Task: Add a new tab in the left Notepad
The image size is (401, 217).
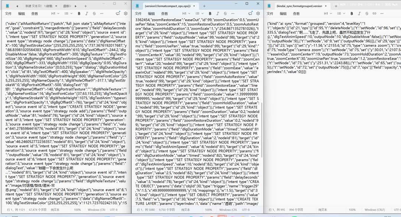Action: 85,6
